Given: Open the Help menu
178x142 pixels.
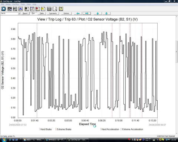Looking at the screenshot, I should coord(34,4).
